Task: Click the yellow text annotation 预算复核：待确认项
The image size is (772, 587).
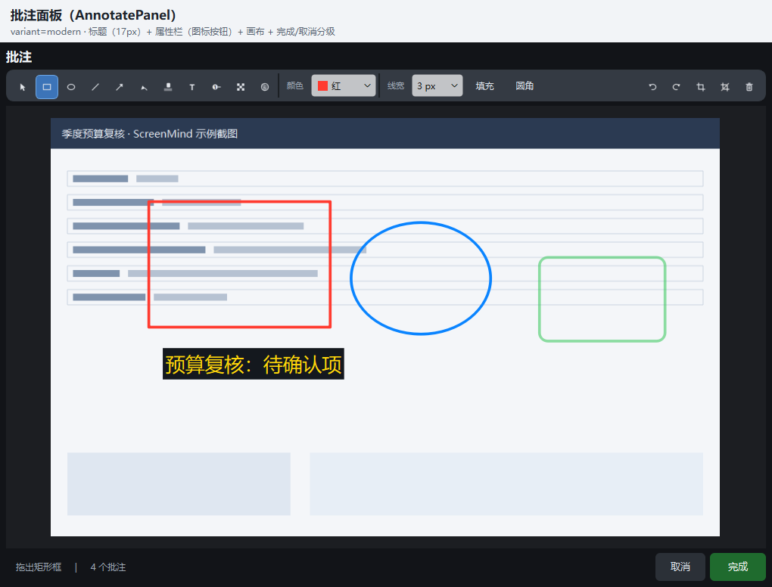Action: click(253, 364)
